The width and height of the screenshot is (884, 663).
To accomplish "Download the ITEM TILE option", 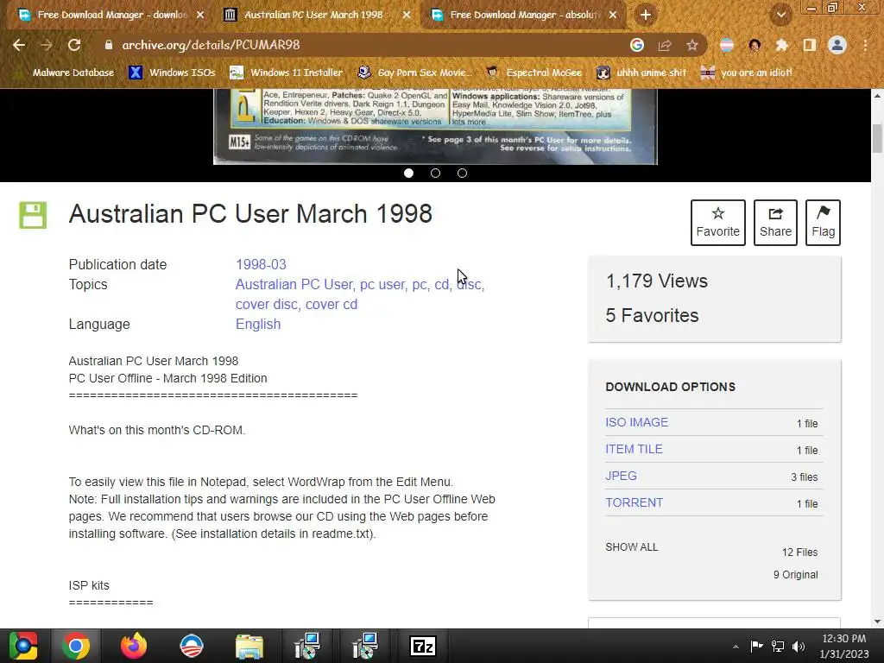I will 634,449.
